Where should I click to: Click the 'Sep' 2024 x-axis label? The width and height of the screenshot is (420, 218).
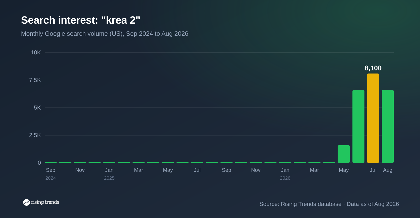pyautogui.click(x=51, y=170)
